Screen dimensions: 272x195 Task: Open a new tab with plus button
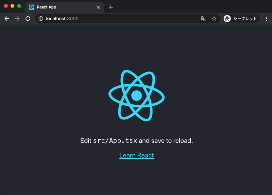pos(111,7)
